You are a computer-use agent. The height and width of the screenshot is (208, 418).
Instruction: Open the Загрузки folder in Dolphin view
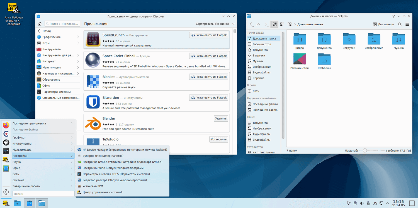pyautogui.click(x=349, y=41)
